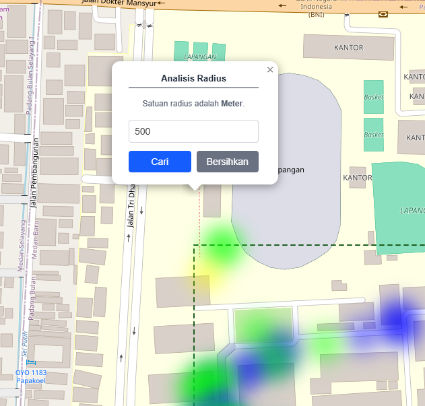Click the Bank Negara Indonesia (BNI) label

click(x=316, y=8)
